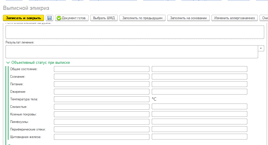Click the Результат лечения text area
This screenshot has height=145, width=268.
[132, 52]
